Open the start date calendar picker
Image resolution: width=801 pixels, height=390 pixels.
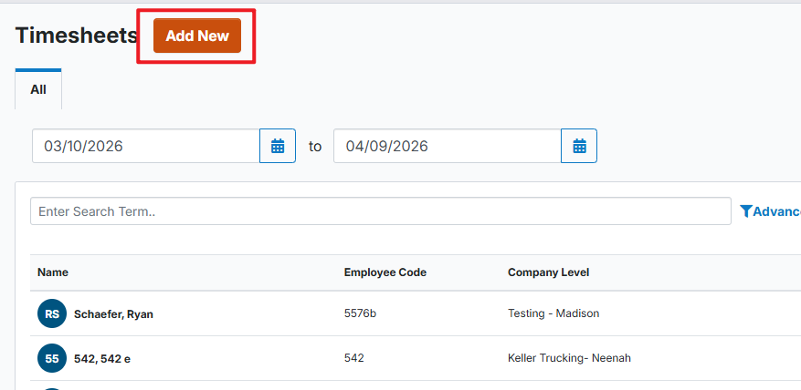[x=278, y=146]
